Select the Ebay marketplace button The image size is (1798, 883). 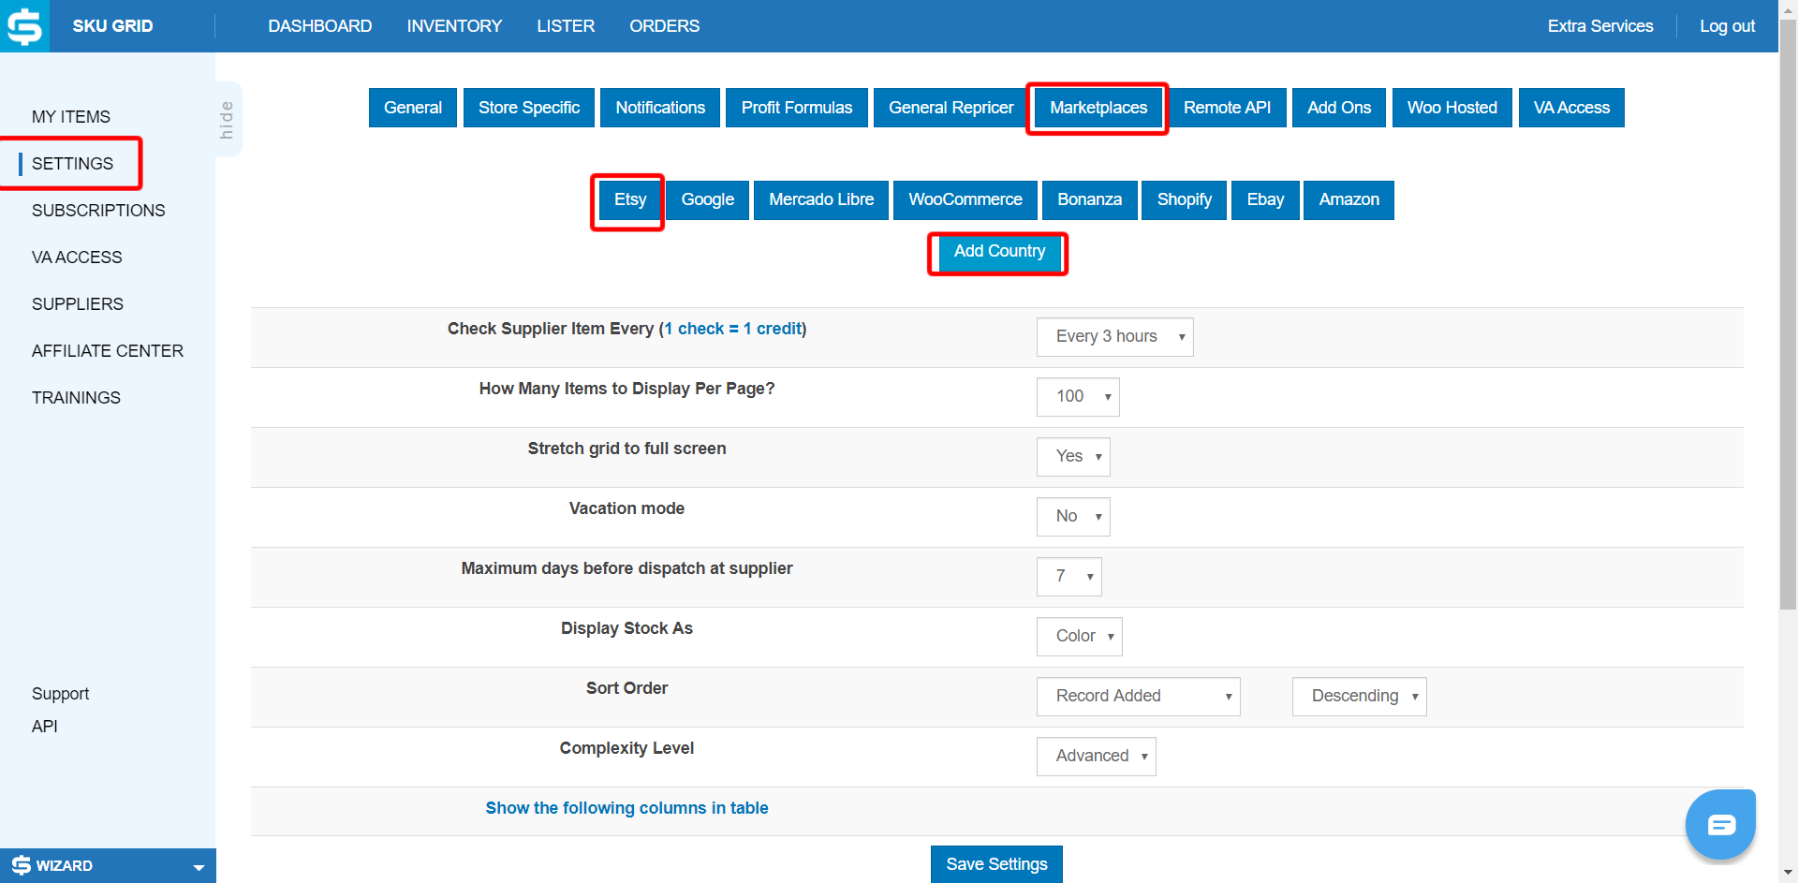coord(1265,199)
